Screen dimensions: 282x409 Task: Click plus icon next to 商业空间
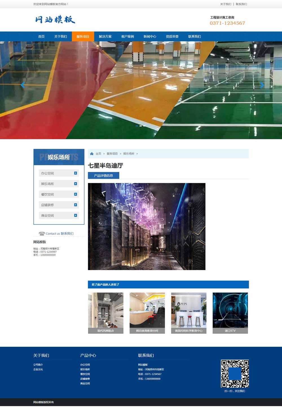point(75,215)
